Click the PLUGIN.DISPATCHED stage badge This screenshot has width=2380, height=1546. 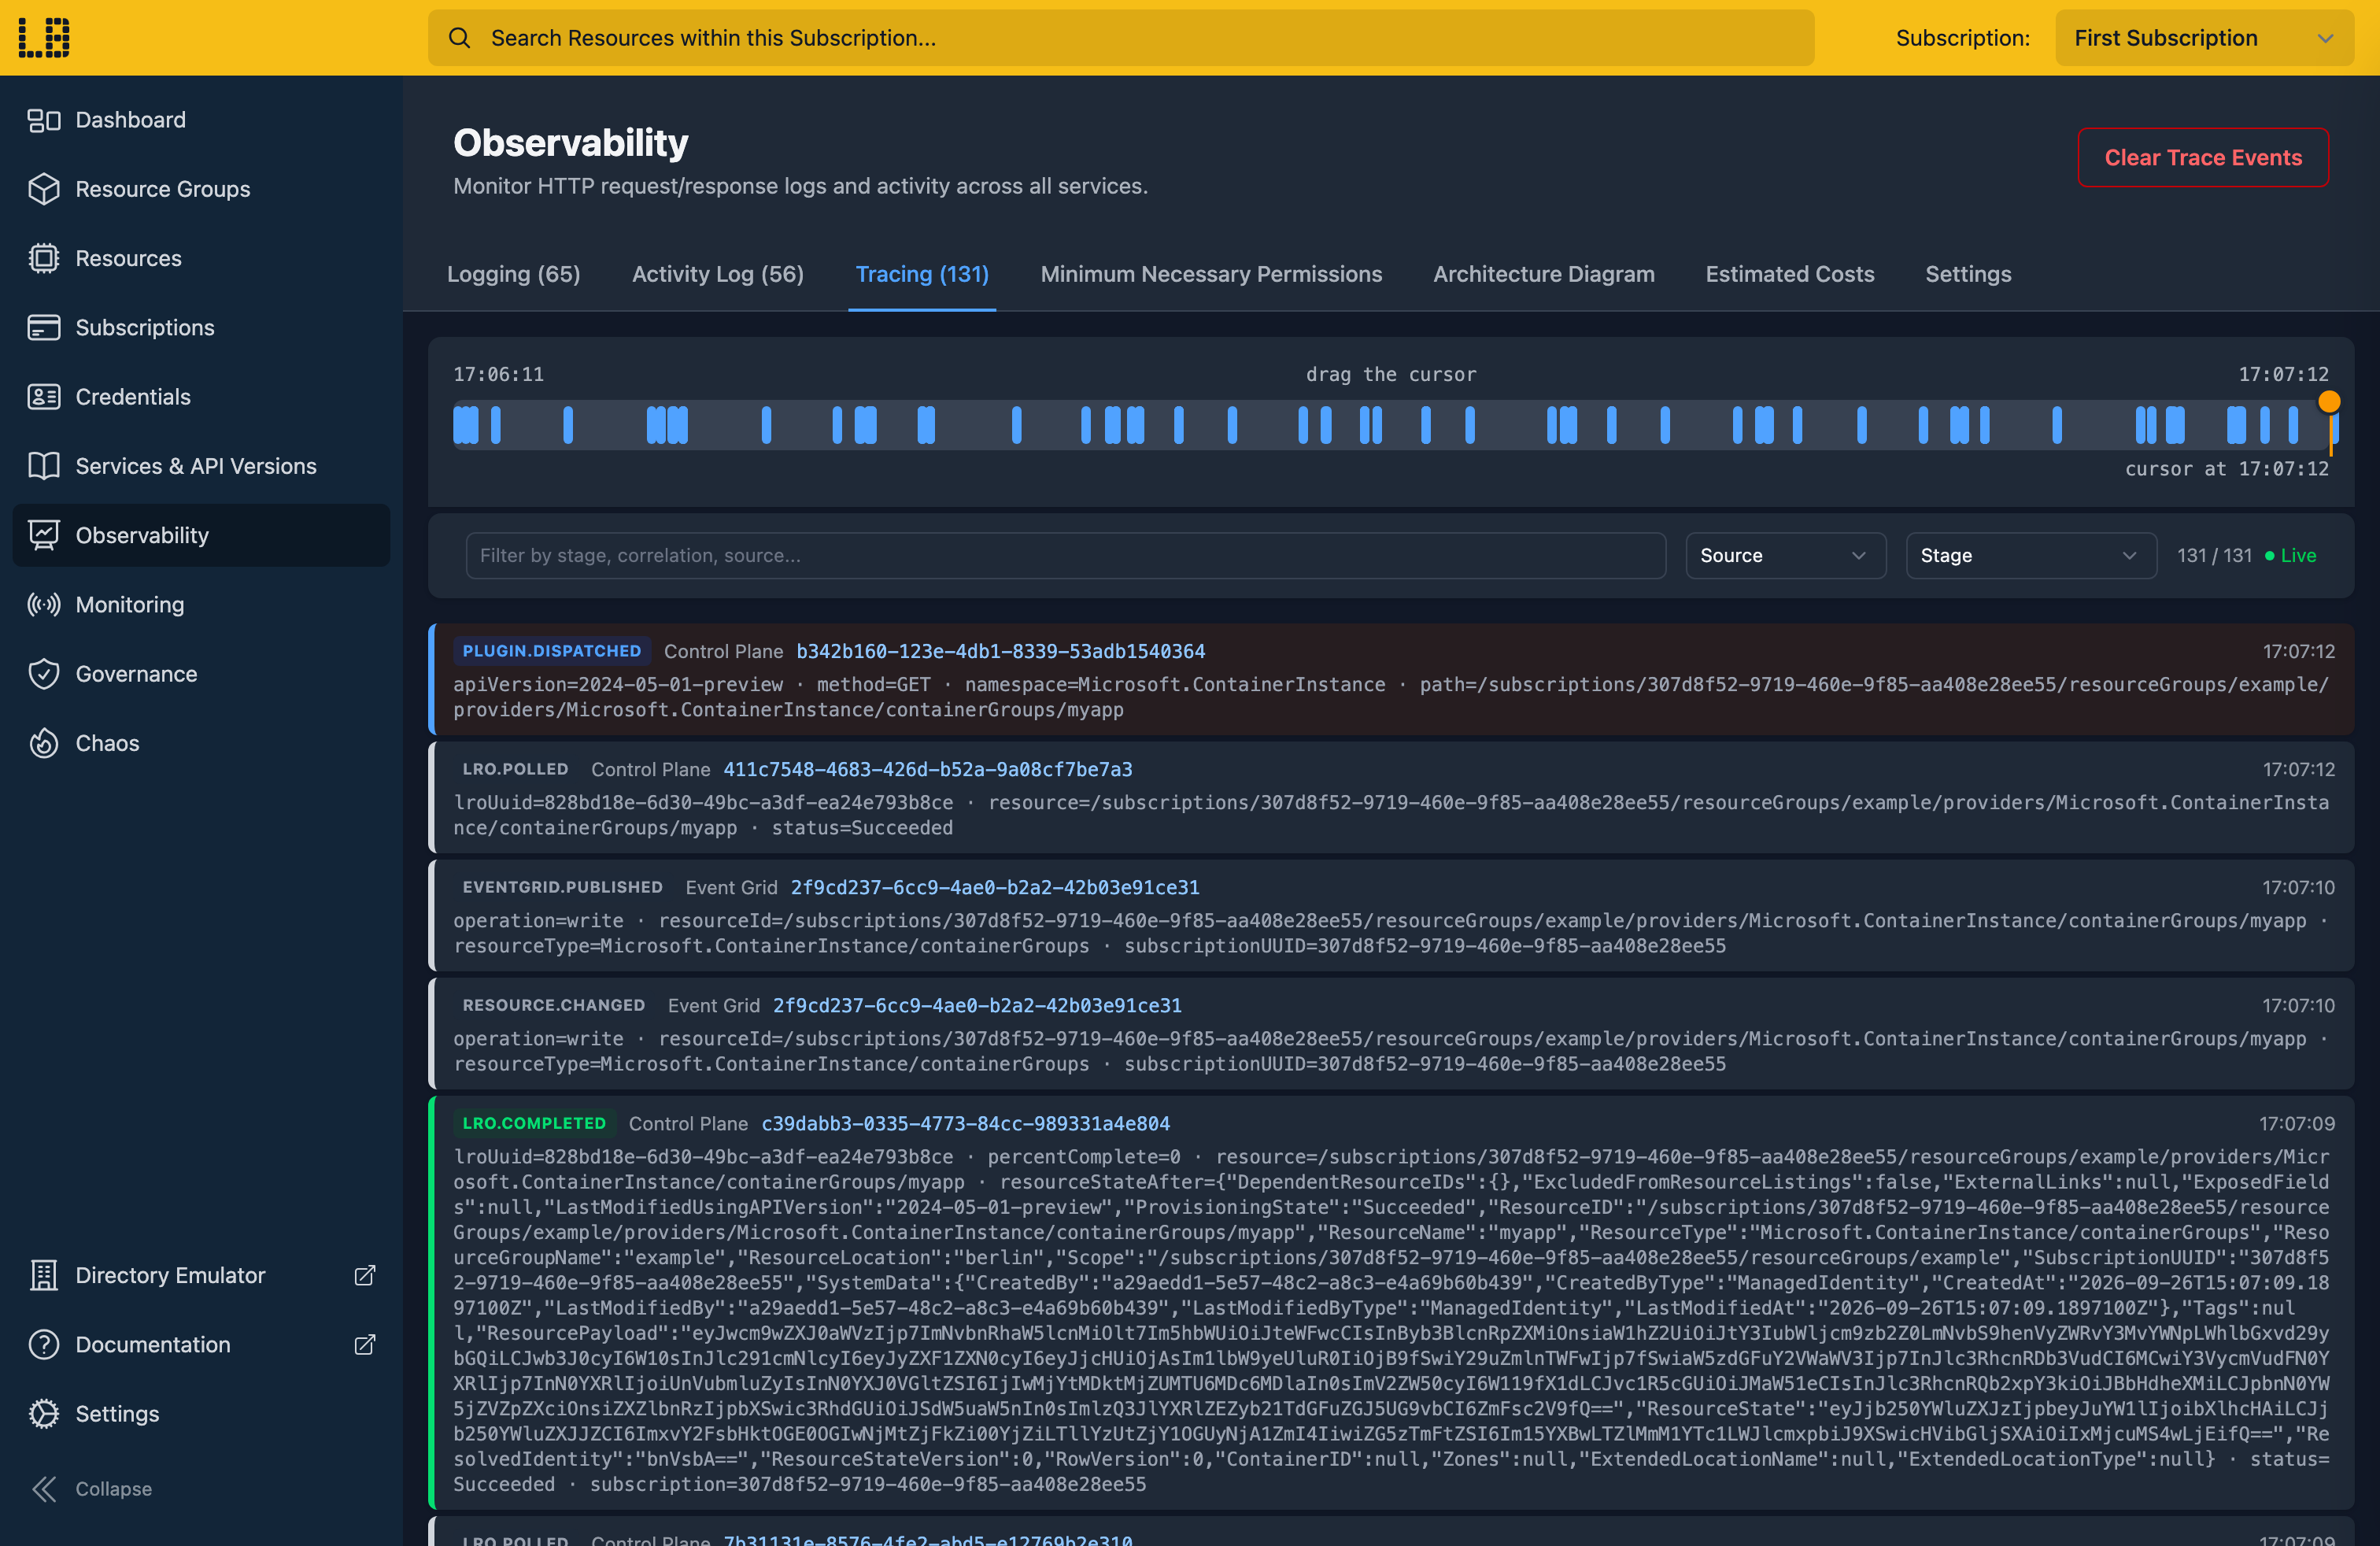click(x=552, y=651)
